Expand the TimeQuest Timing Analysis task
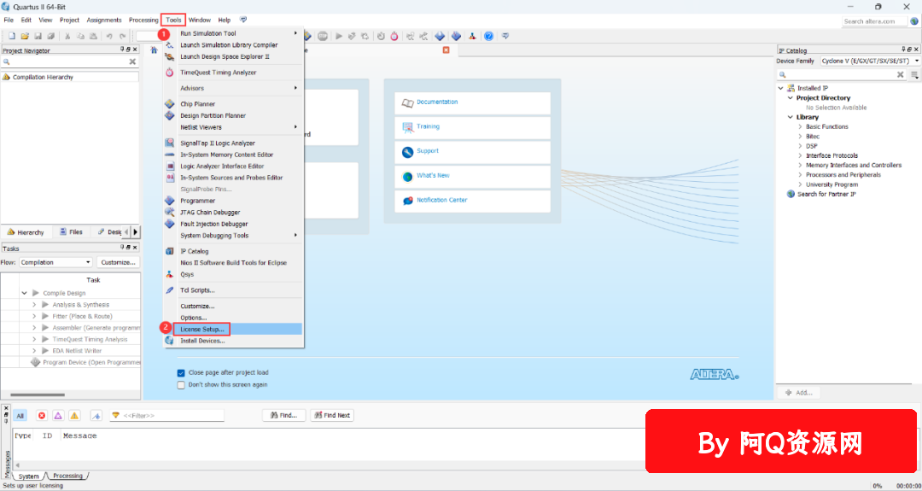Viewport: 922px width, 491px height. (x=34, y=339)
